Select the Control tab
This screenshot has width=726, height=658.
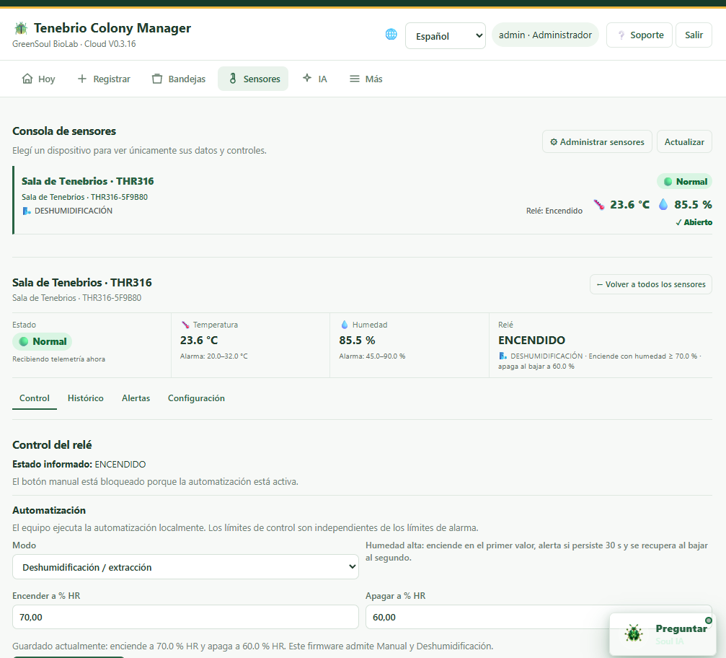[35, 398]
